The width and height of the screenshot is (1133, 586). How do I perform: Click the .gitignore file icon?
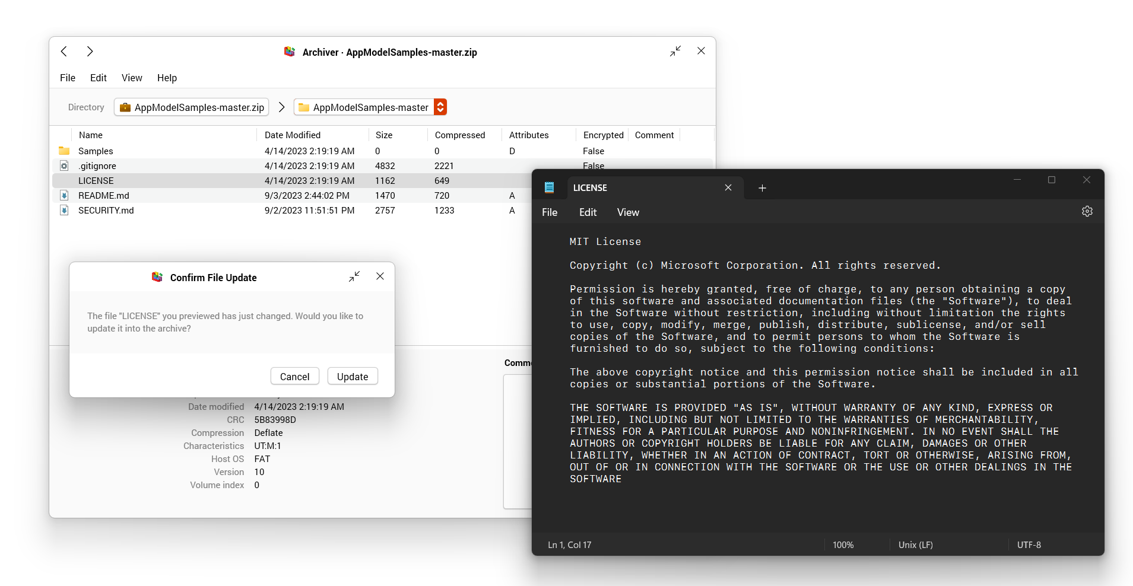coord(64,165)
